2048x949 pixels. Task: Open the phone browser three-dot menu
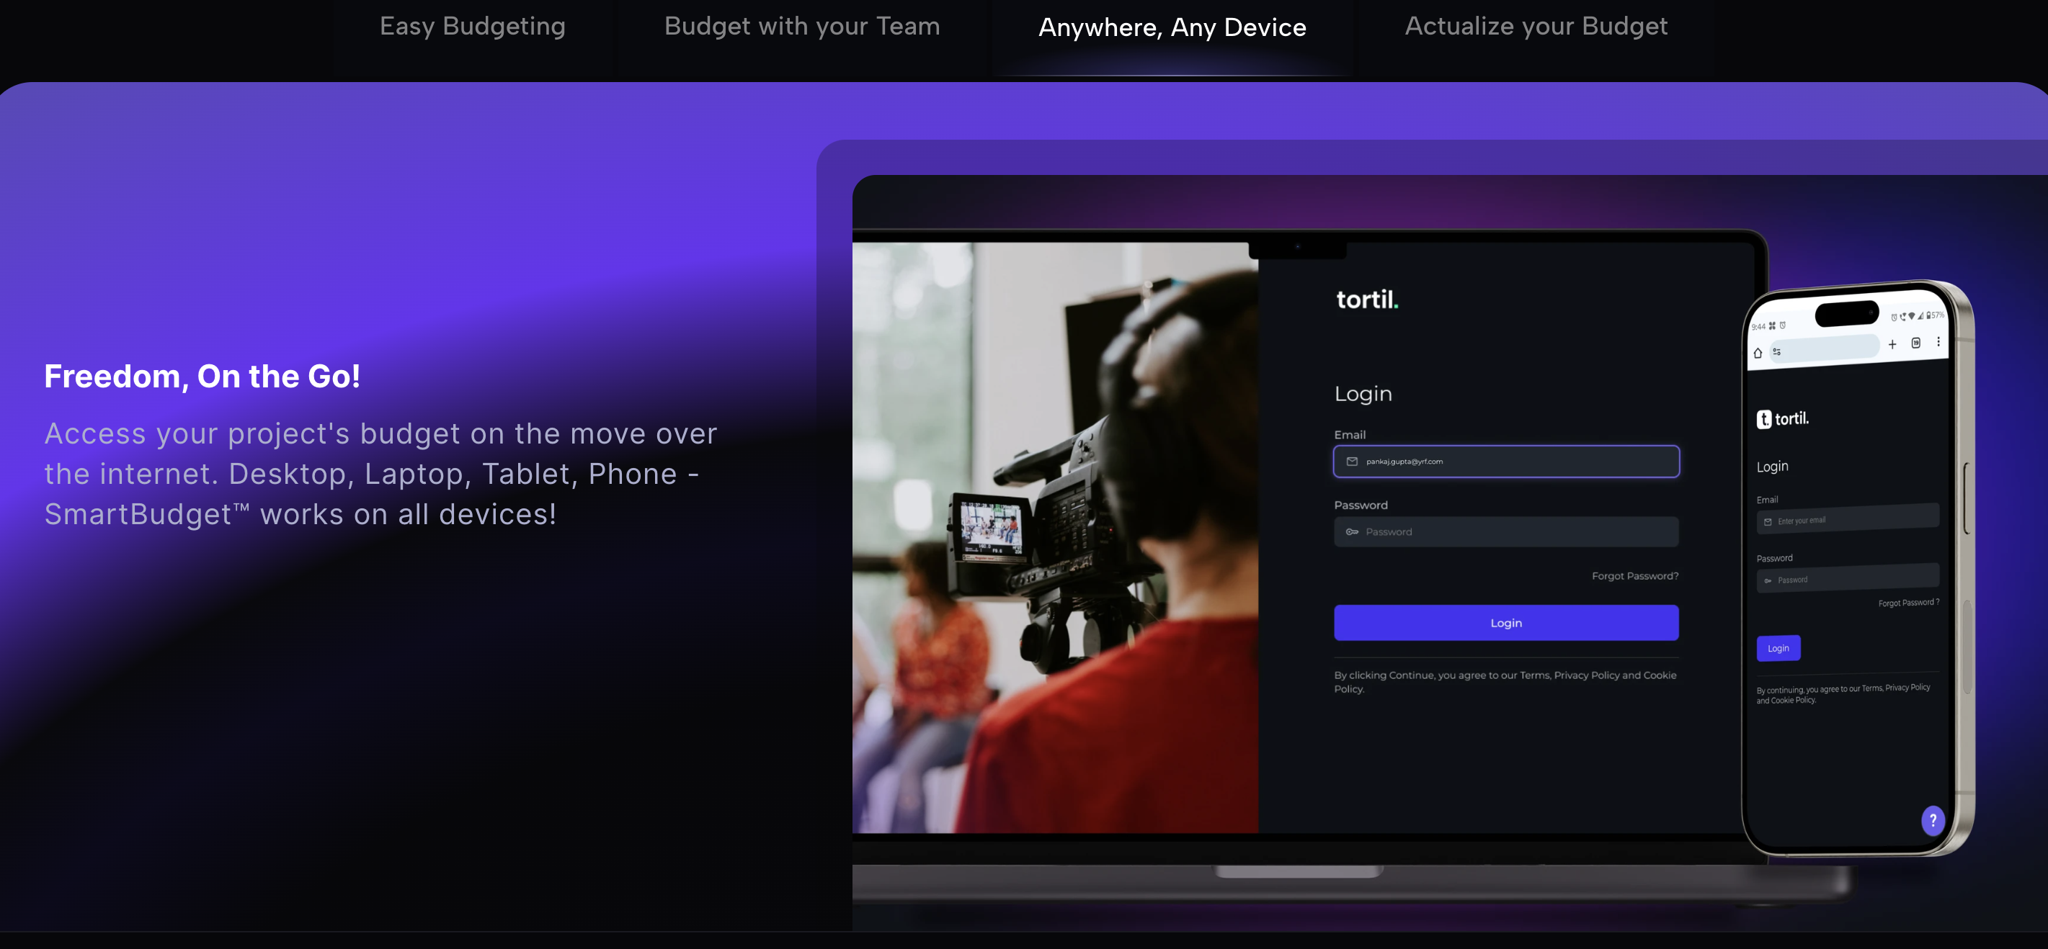click(x=1938, y=341)
